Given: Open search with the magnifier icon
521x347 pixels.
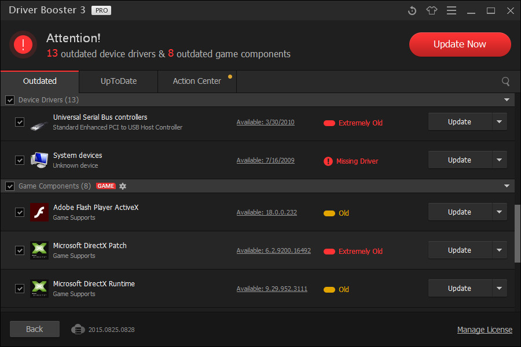Looking at the screenshot, I should point(505,82).
